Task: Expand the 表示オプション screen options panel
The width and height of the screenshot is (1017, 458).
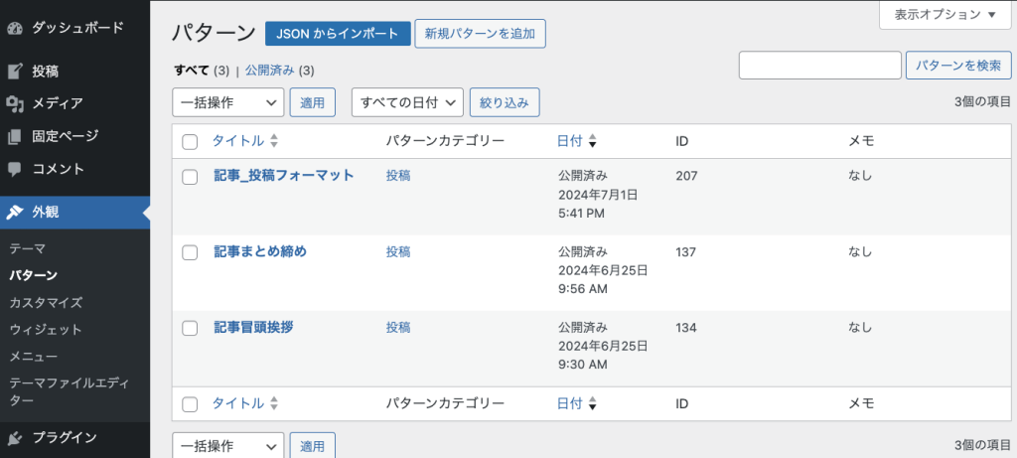Action: click(x=944, y=15)
